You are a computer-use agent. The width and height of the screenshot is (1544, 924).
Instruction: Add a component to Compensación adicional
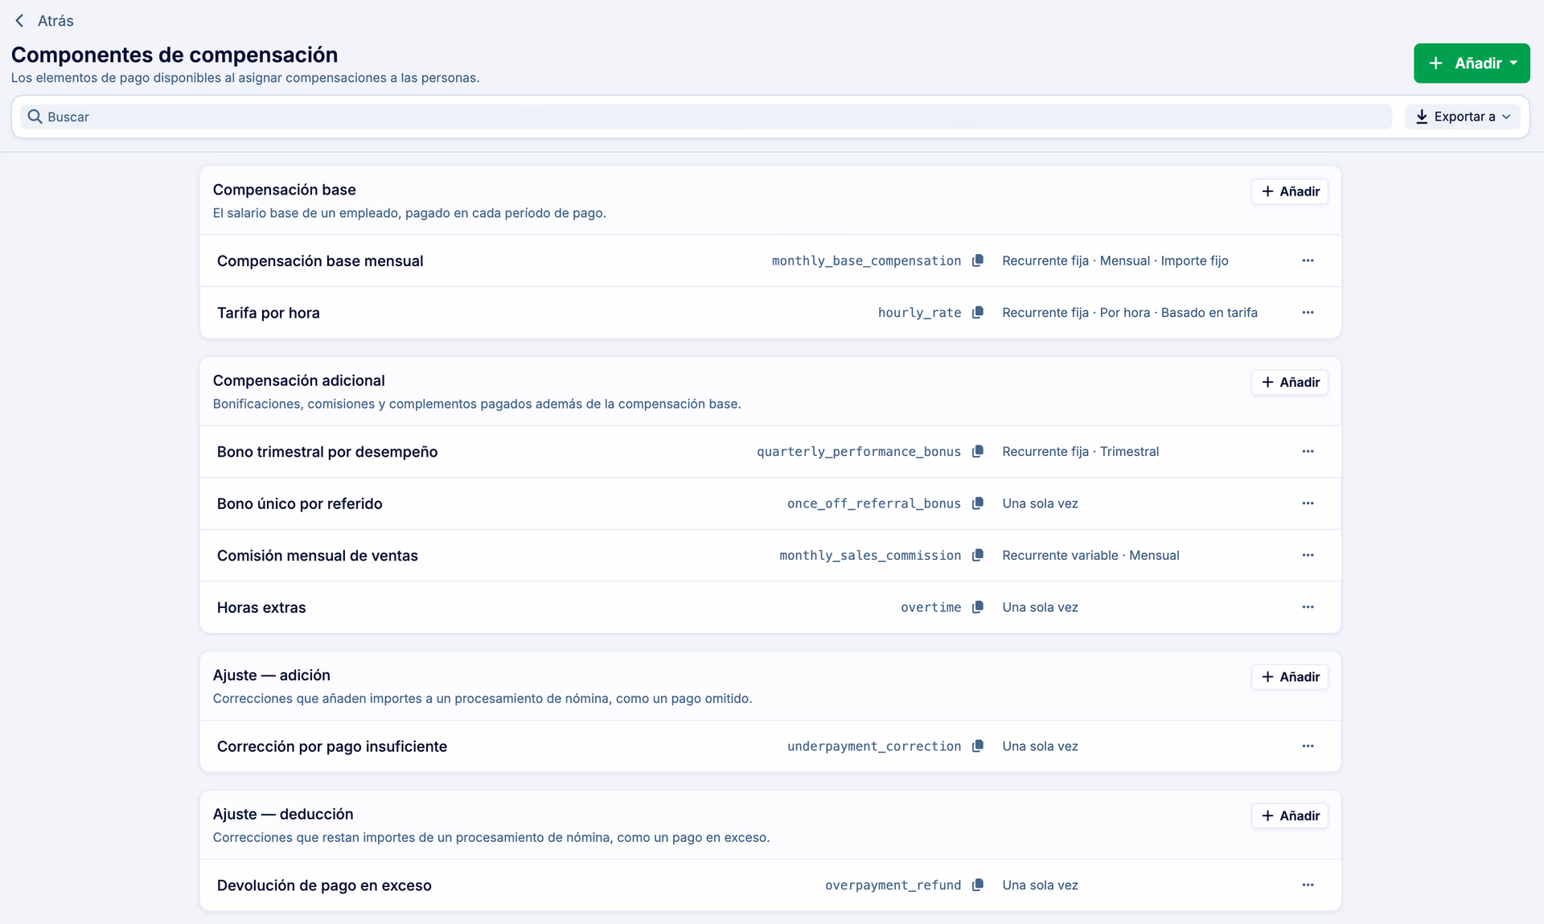coord(1290,382)
